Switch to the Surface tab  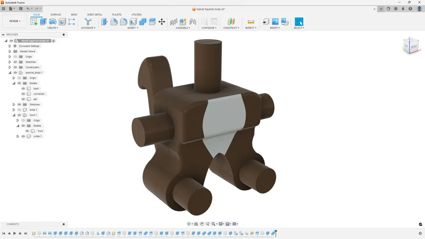56,14
